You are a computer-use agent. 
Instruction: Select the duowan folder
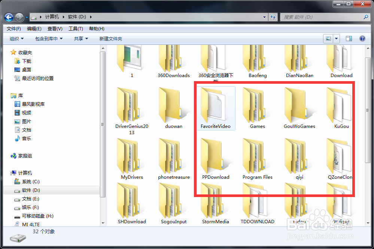(174, 108)
